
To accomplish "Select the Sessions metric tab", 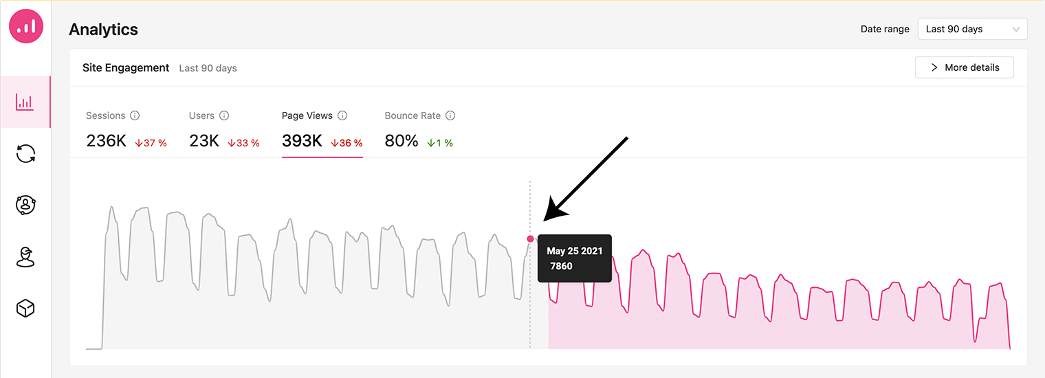I will point(126,129).
